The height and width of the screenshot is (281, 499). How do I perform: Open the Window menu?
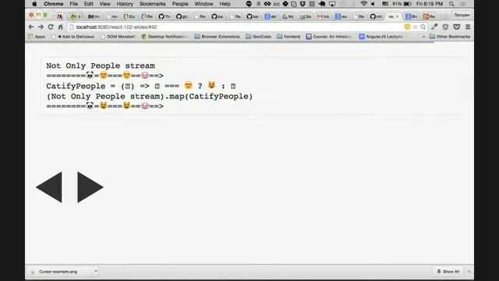pyautogui.click(x=203, y=4)
